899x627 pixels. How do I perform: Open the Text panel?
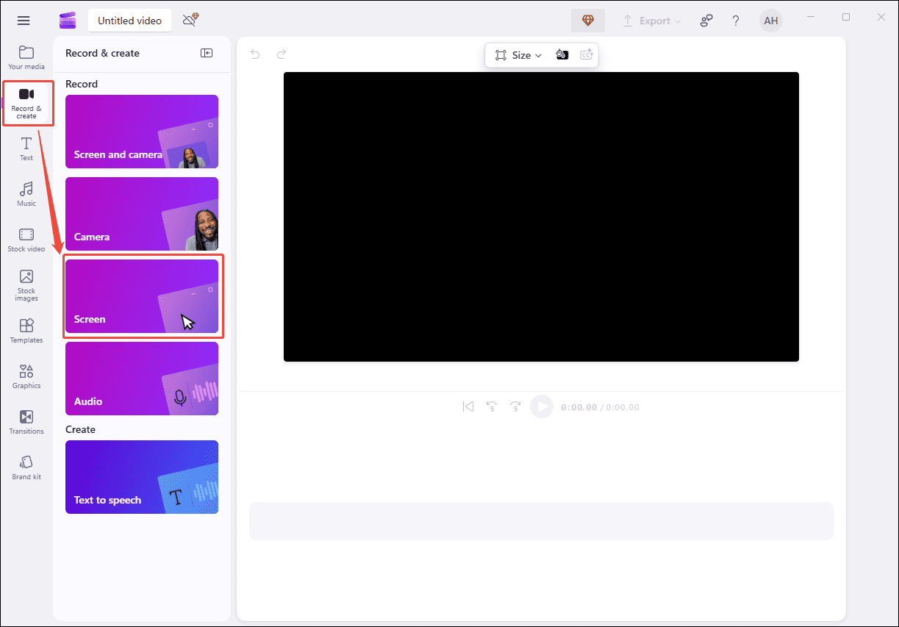[x=26, y=148]
